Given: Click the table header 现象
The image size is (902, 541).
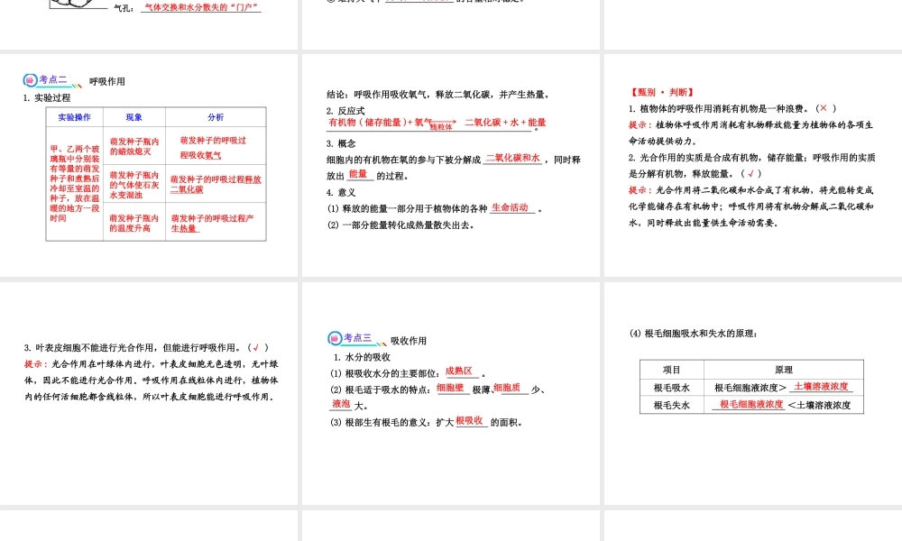Looking at the screenshot, I should 134,117.
